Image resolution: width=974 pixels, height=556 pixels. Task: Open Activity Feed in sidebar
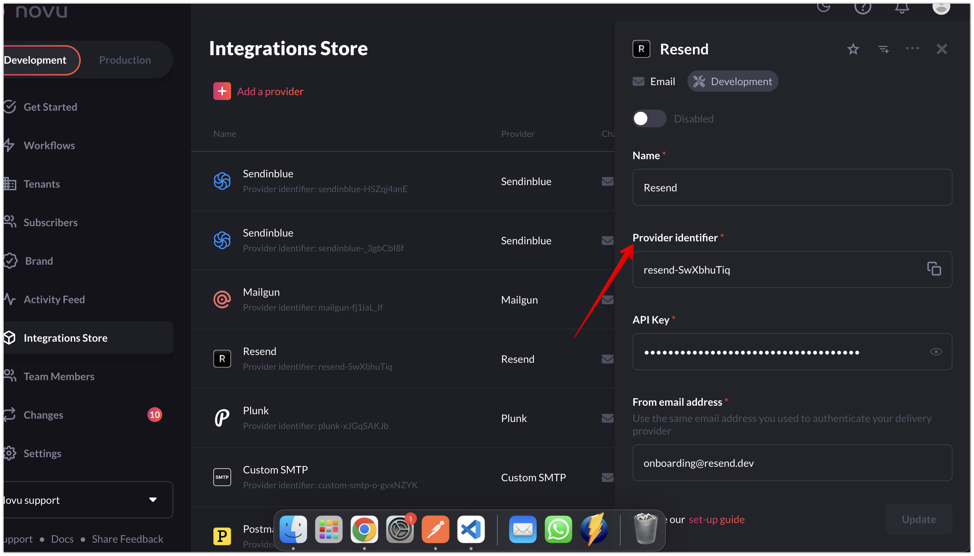[x=54, y=299]
